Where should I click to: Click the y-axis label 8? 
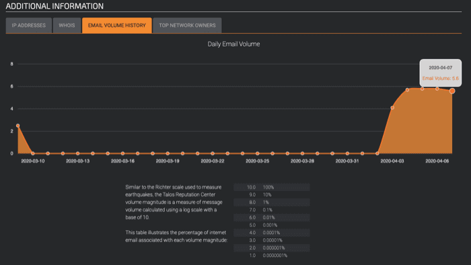pos(11,64)
